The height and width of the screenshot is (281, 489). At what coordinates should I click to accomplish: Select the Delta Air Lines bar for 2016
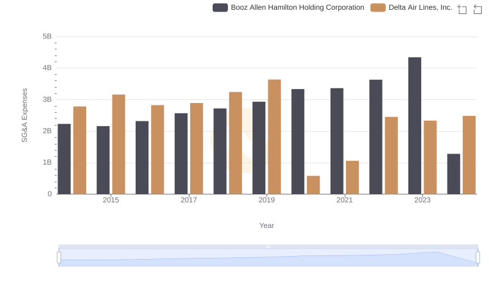coord(158,150)
